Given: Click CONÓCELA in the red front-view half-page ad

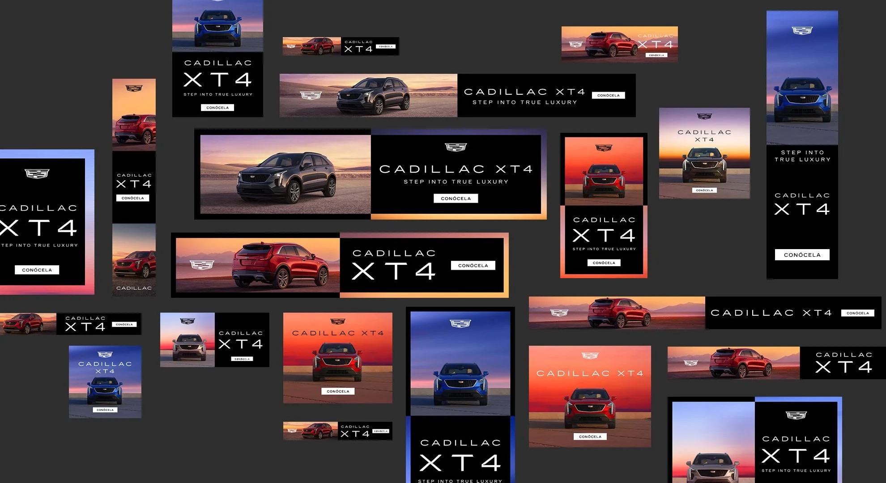Looking at the screenshot, I should [604, 263].
